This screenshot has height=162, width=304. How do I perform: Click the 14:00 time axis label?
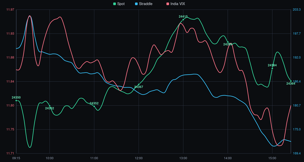click(x=228, y=158)
